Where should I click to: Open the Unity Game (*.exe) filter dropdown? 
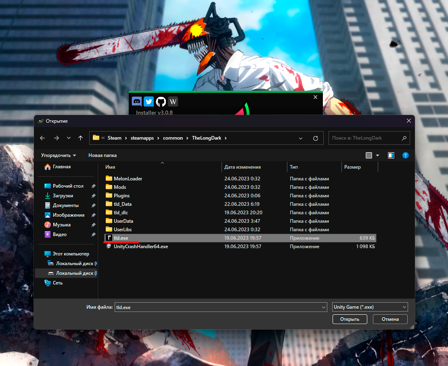pyautogui.click(x=370, y=307)
